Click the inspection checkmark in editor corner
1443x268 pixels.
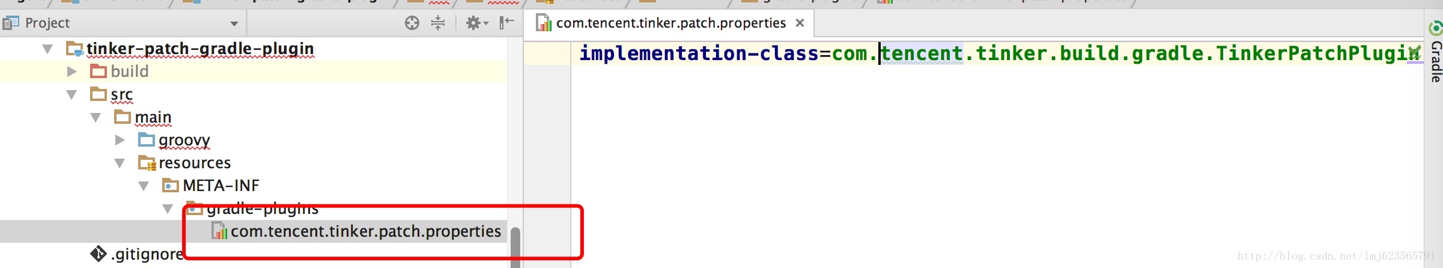click(x=1415, y=52)
